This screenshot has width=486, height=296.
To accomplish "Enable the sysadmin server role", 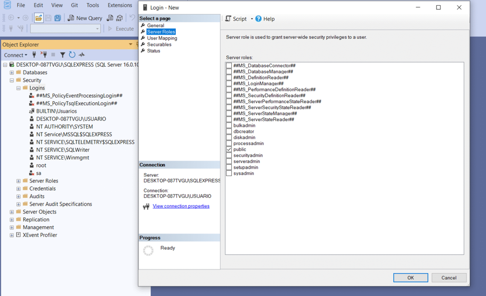I will 229,173.
